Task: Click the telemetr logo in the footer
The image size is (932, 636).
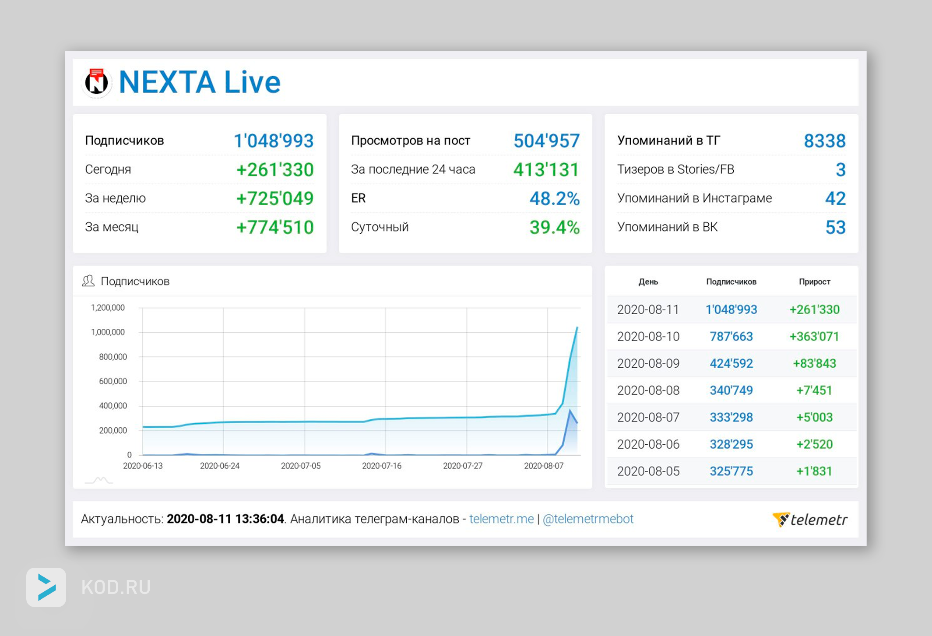Action: coord(810,520)
